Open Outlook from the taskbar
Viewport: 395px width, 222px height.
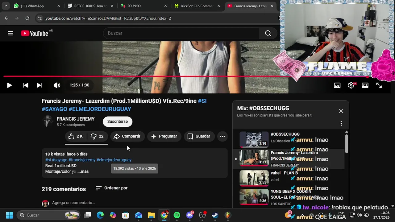click(x=138, y=215)
